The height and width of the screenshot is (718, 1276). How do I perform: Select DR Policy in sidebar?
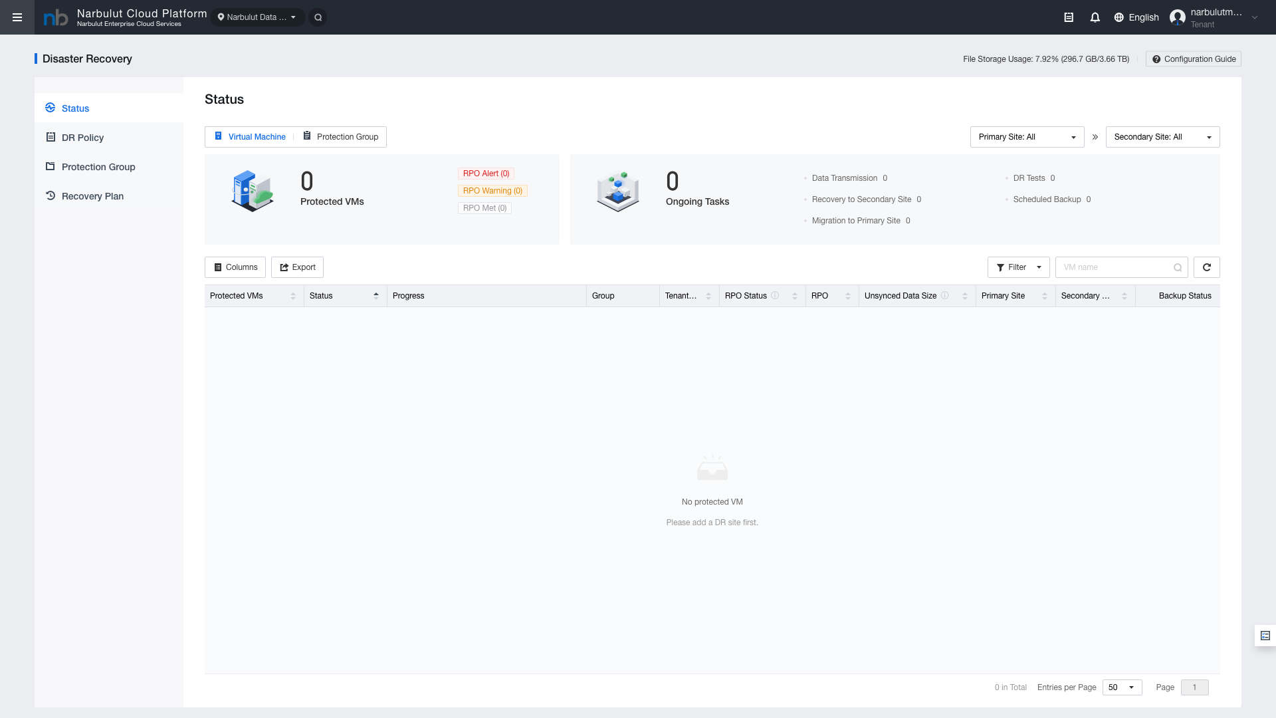pyautogui.click(x=109, y=137)
